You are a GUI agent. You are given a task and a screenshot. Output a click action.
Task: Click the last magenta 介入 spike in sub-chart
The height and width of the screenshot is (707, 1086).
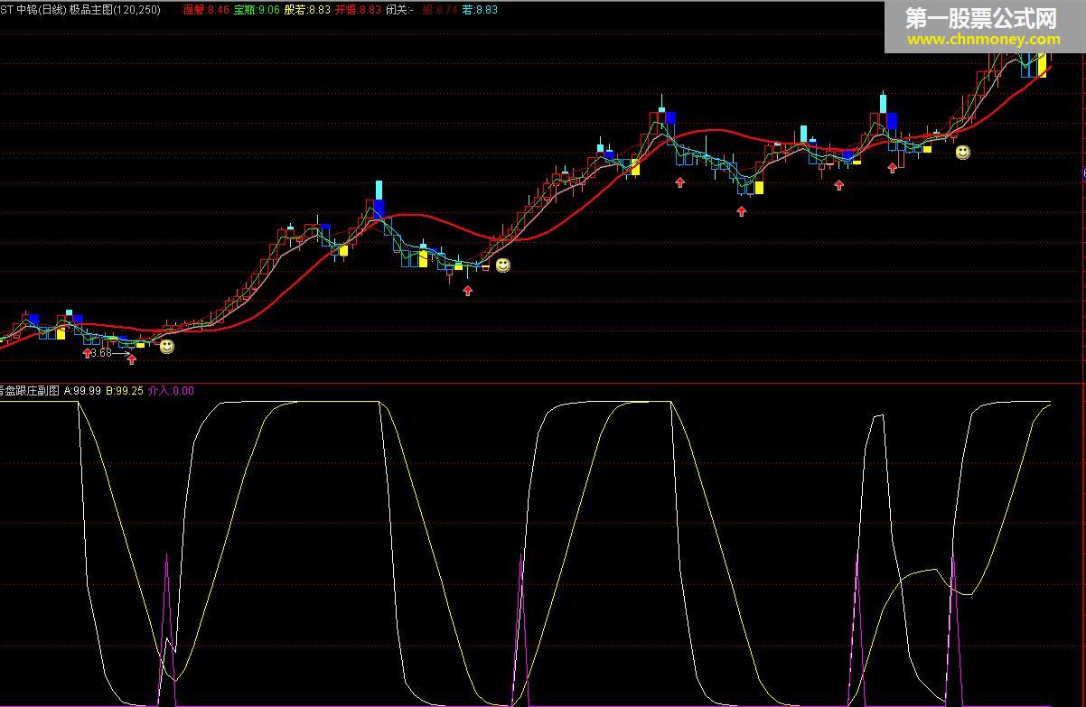pyautogui.click(x=953, y=630)
